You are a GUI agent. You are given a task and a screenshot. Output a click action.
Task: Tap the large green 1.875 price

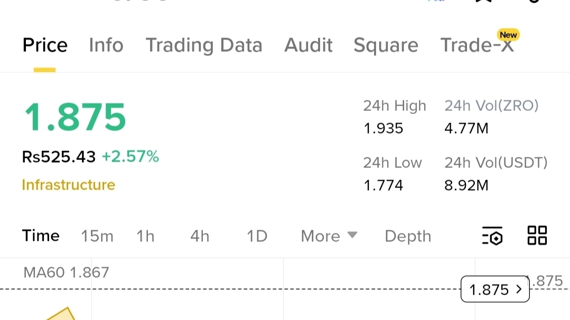(74, 118)
